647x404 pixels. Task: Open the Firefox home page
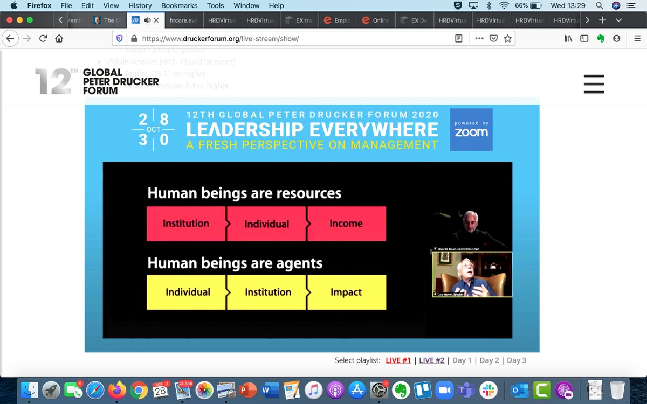(x=59, y=39)
